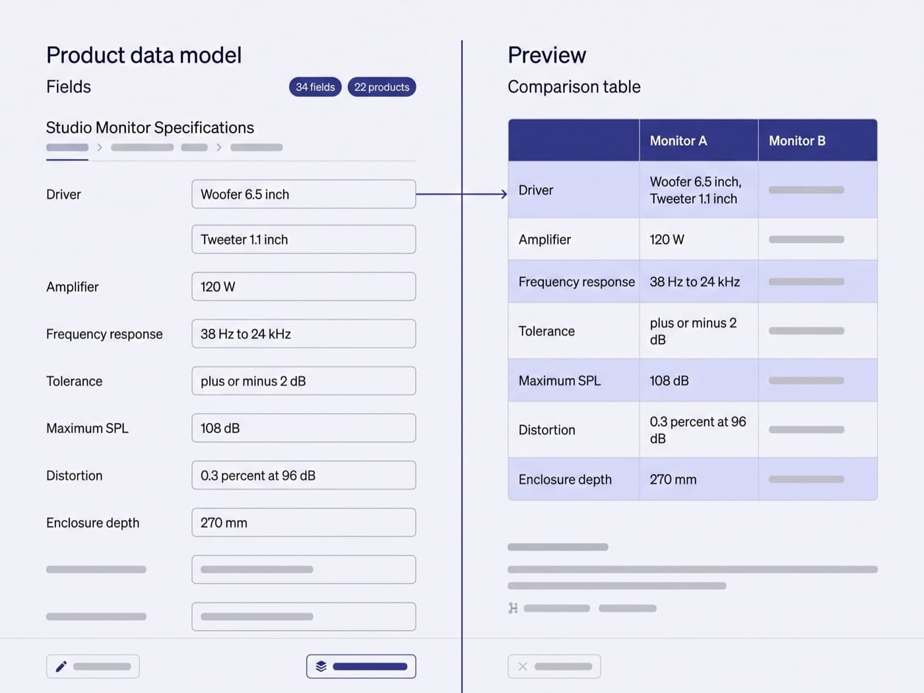Click the 0.3 percent at 96 dB table cell

699,430
